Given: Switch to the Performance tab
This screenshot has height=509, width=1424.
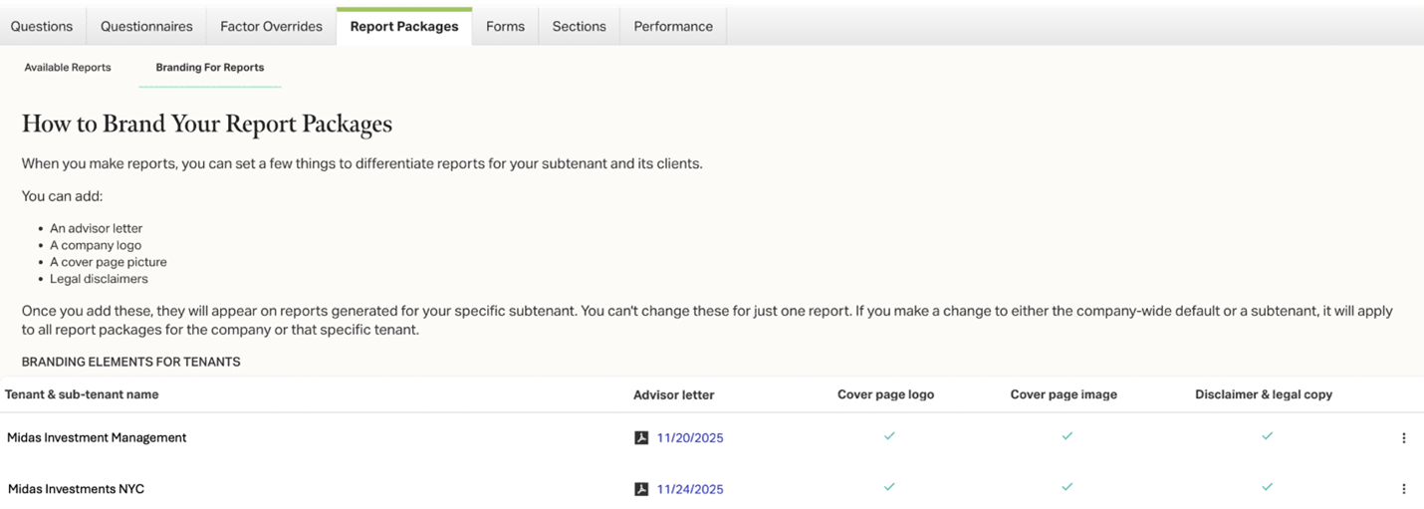Looking at the screenshot, I should (673, 27).
